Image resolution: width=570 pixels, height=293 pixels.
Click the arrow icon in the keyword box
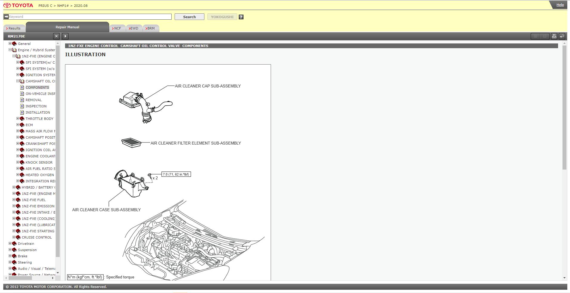(6, 17)
